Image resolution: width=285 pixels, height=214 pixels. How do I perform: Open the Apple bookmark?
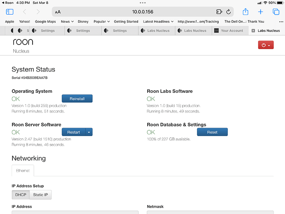click(x=9, y=21)
